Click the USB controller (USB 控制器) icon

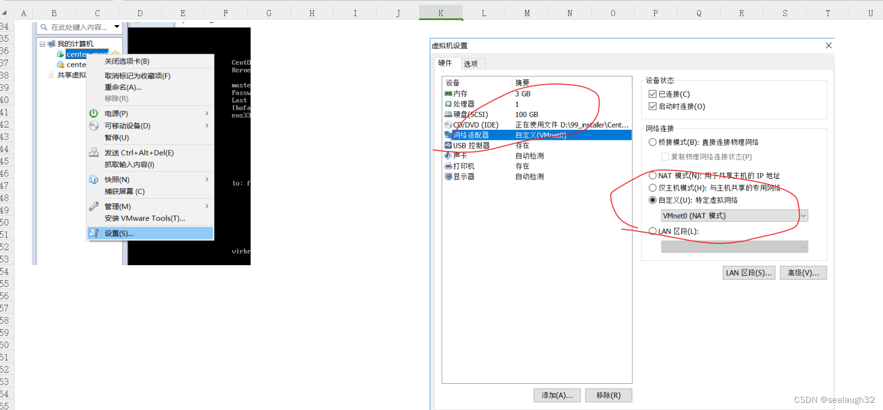click(448, 145)
